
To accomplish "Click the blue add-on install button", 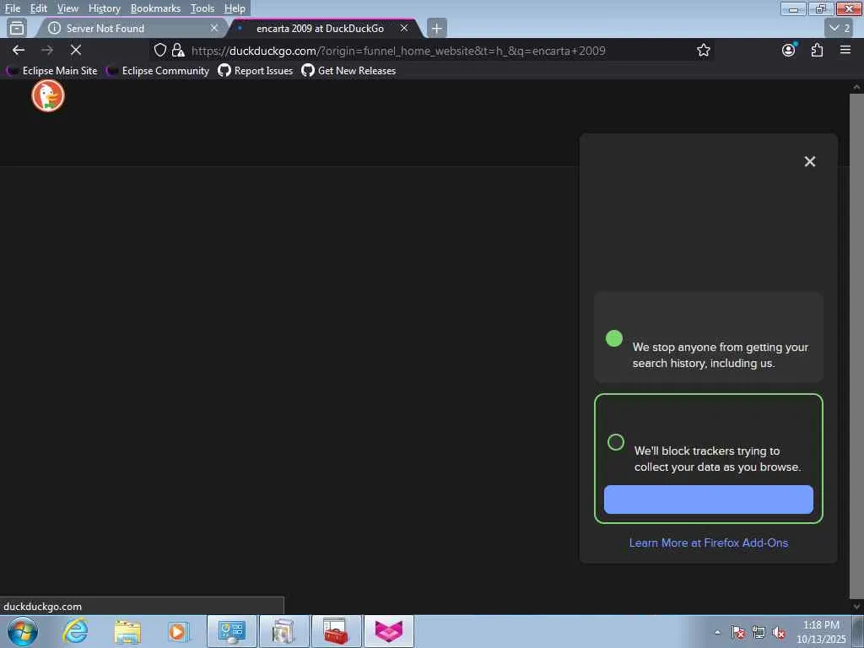I will point(709,499).
